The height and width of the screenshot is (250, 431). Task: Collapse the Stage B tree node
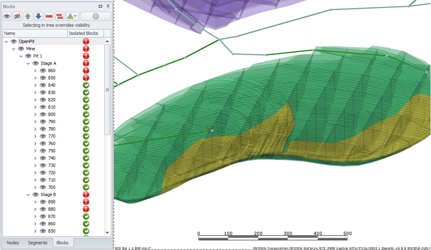[28, 194]
